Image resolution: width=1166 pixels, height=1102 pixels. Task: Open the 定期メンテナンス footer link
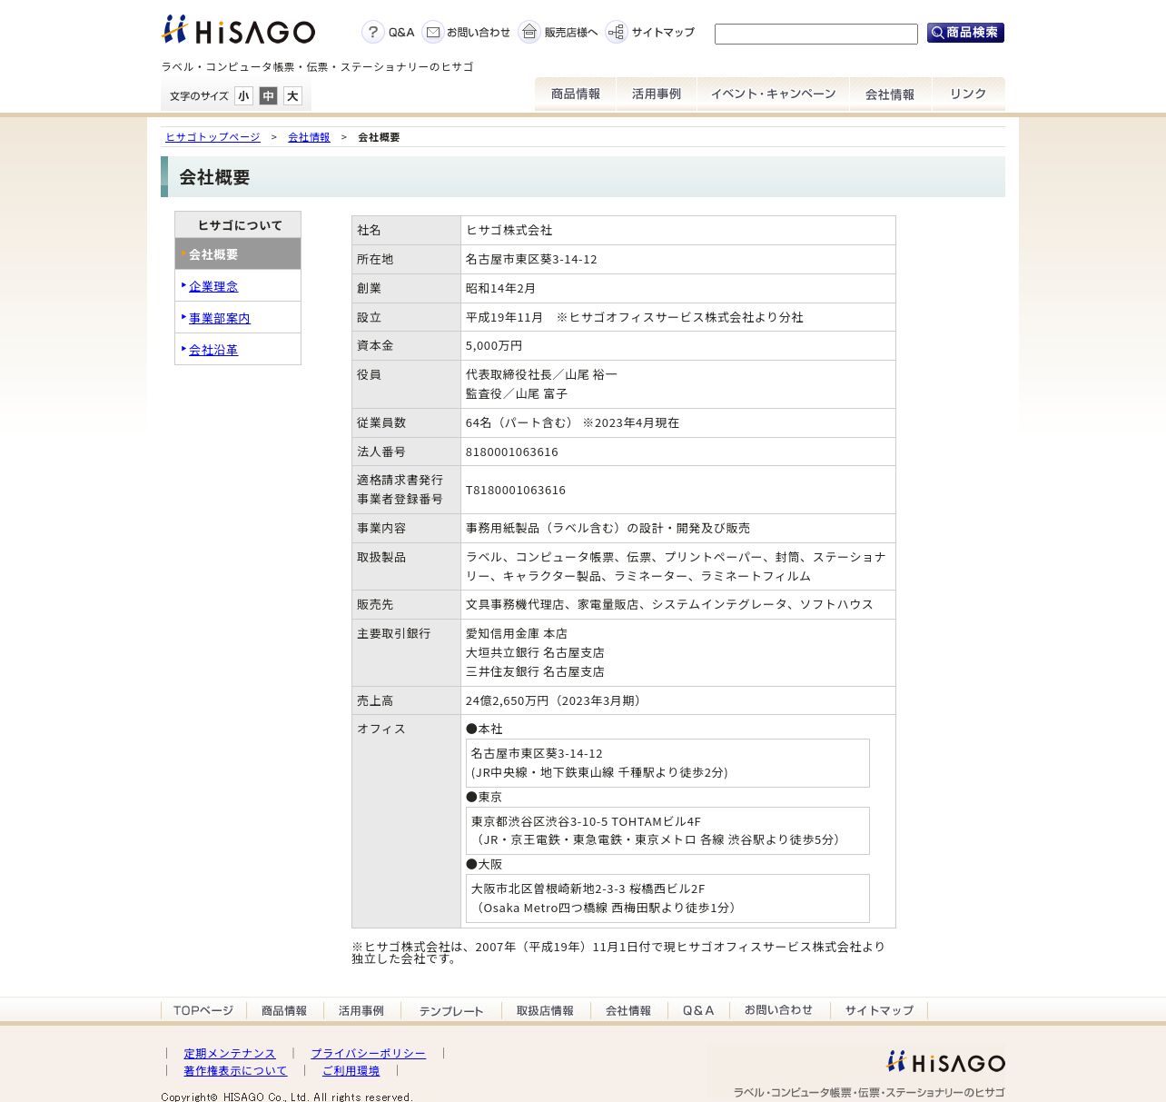(x=230, y=1054)
